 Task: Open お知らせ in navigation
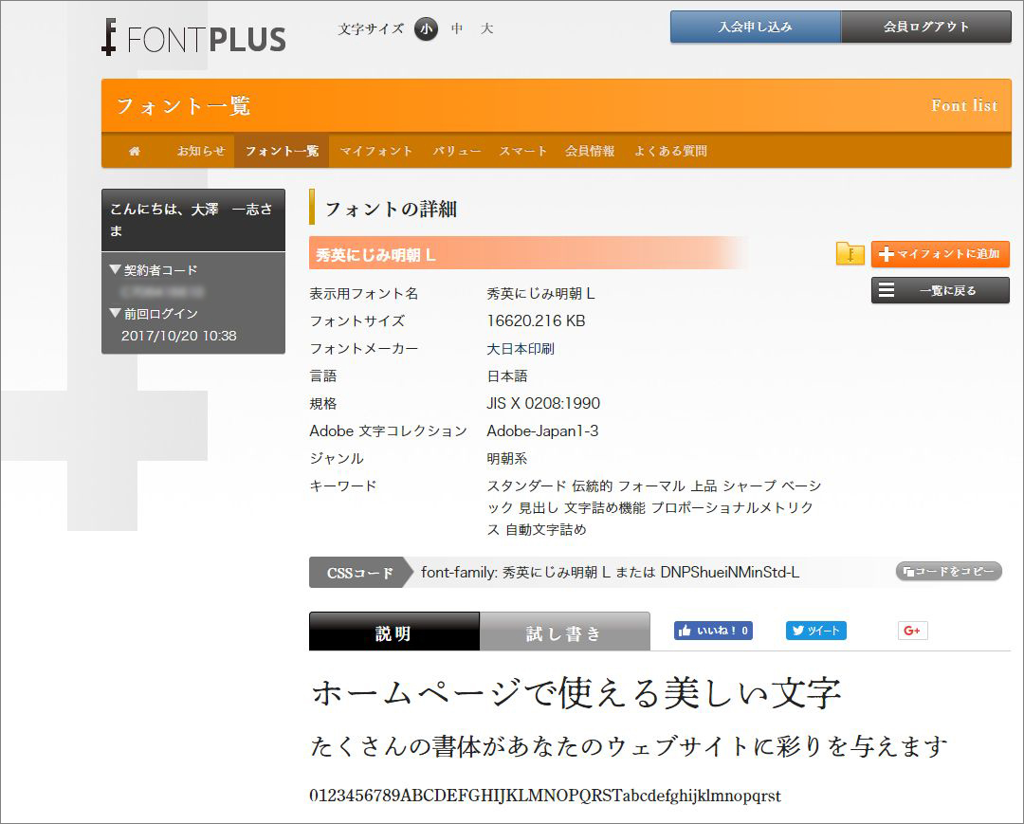(200, 151)
